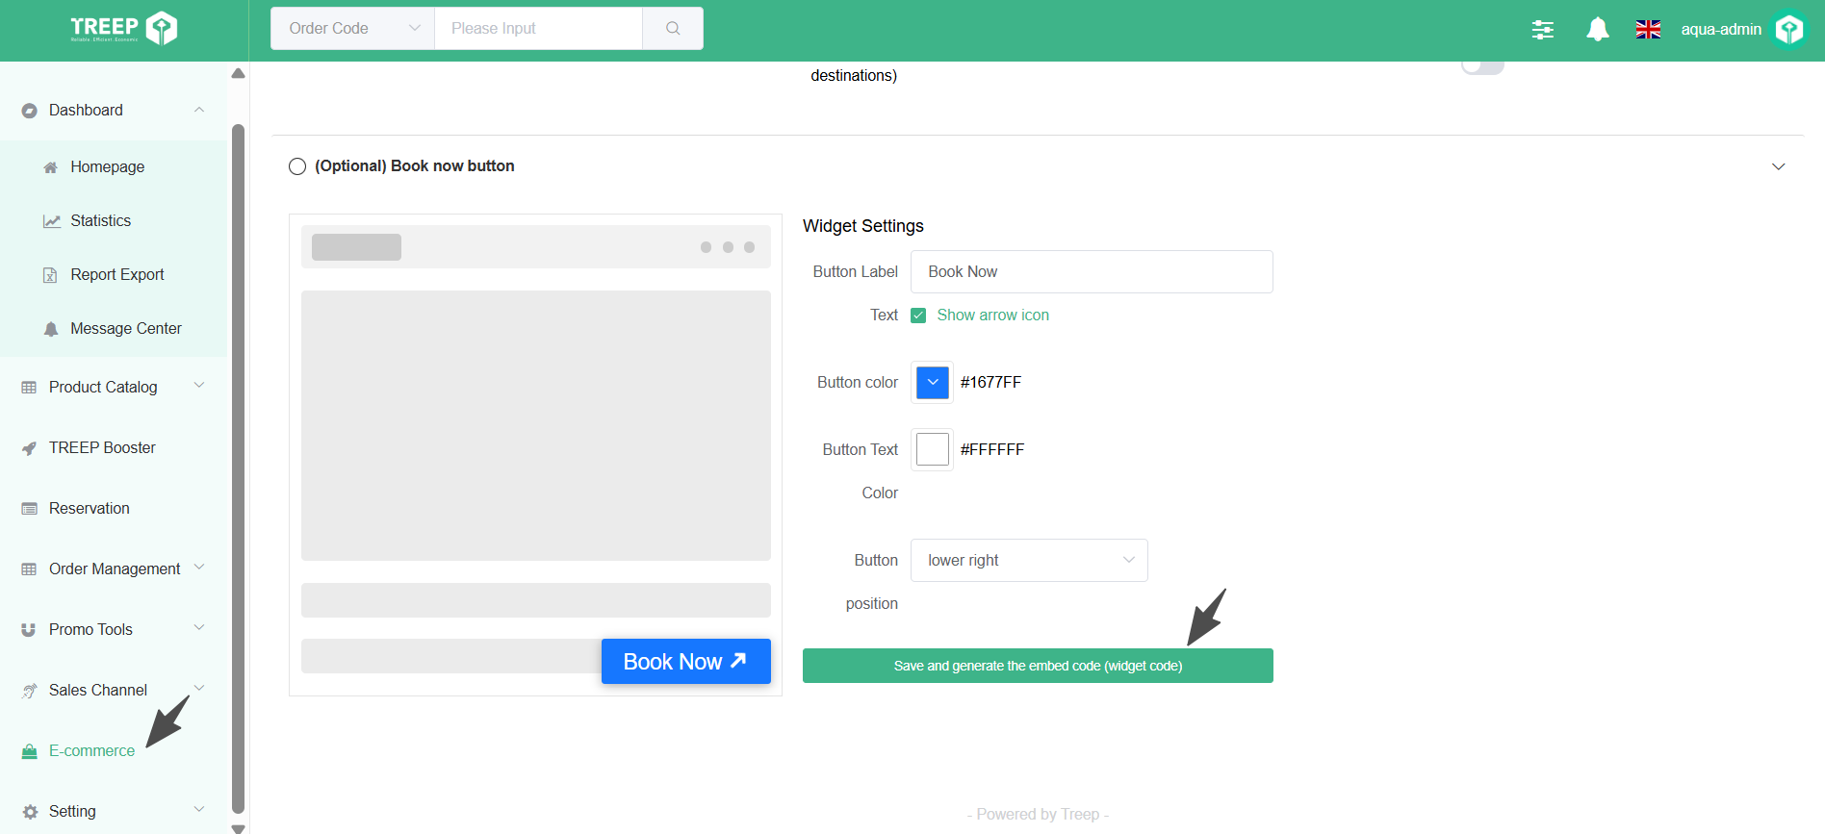The image size is (1825, 834).
Task: Click Widget Settings heading
Action: click(x=863, y=226)
